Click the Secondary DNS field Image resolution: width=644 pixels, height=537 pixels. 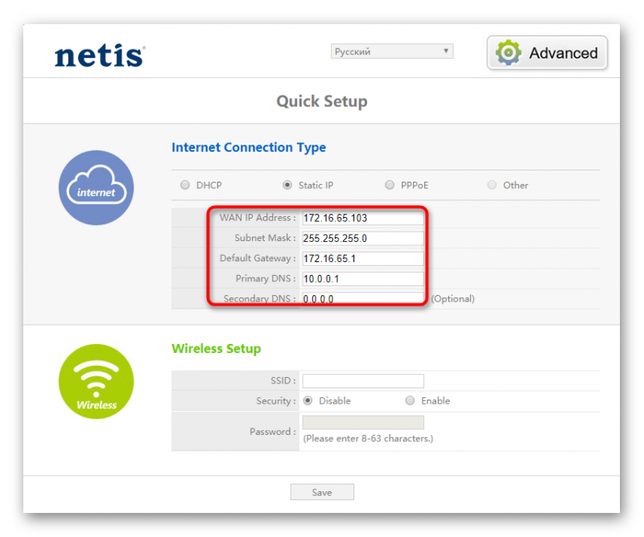[363, 298]
